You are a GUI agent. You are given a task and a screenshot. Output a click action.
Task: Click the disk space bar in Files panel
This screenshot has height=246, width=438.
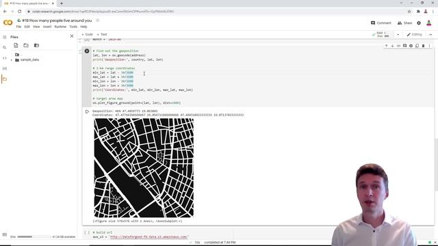point(34,237)
